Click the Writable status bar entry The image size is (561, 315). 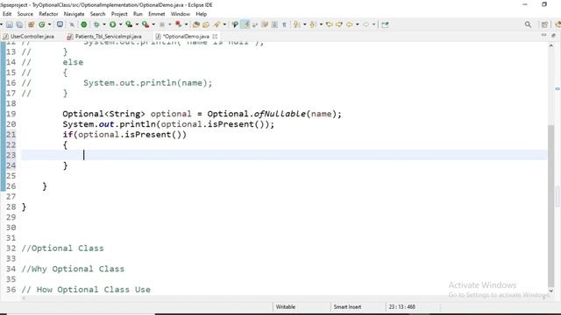(x=286, y=307)
